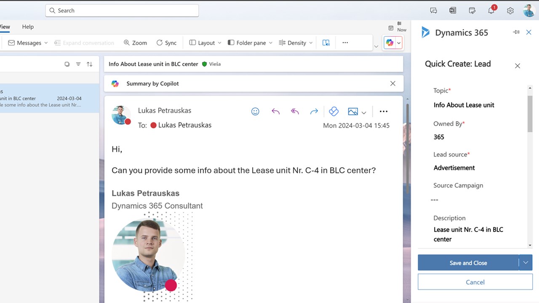Pin the Dynamics 365 pane
Viewport: 539px width, 303px height.
(516, 32)
